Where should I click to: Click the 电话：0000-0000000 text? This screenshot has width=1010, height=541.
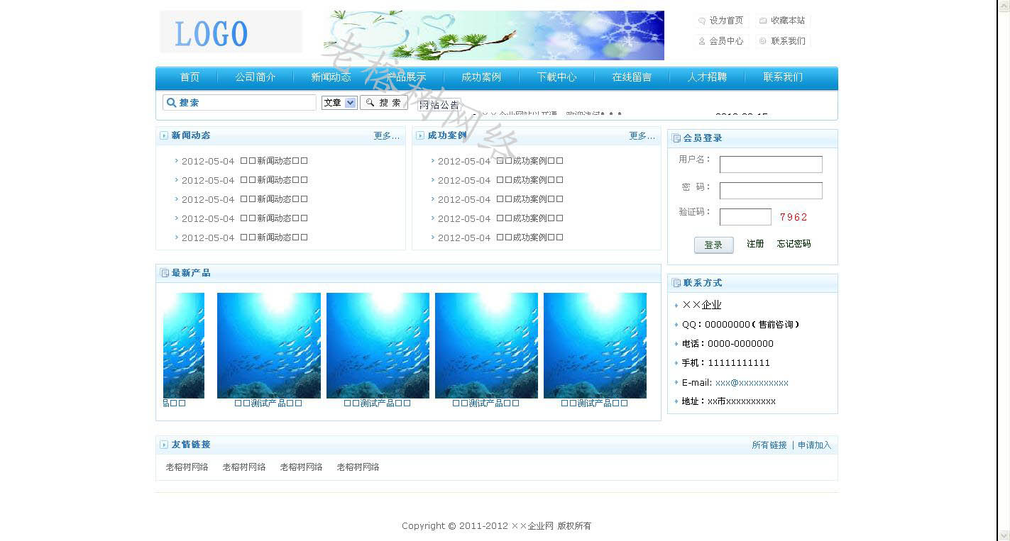(x=728, y=344)
